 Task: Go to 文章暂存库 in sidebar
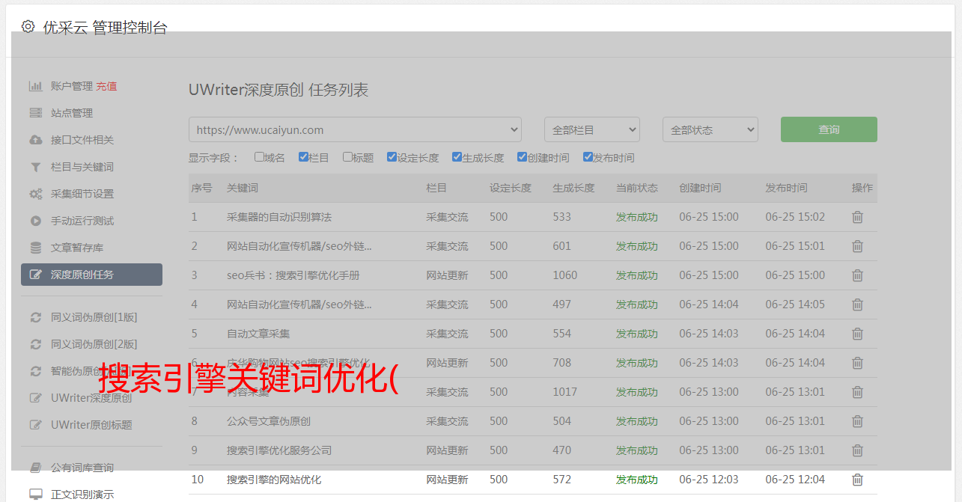77,248
